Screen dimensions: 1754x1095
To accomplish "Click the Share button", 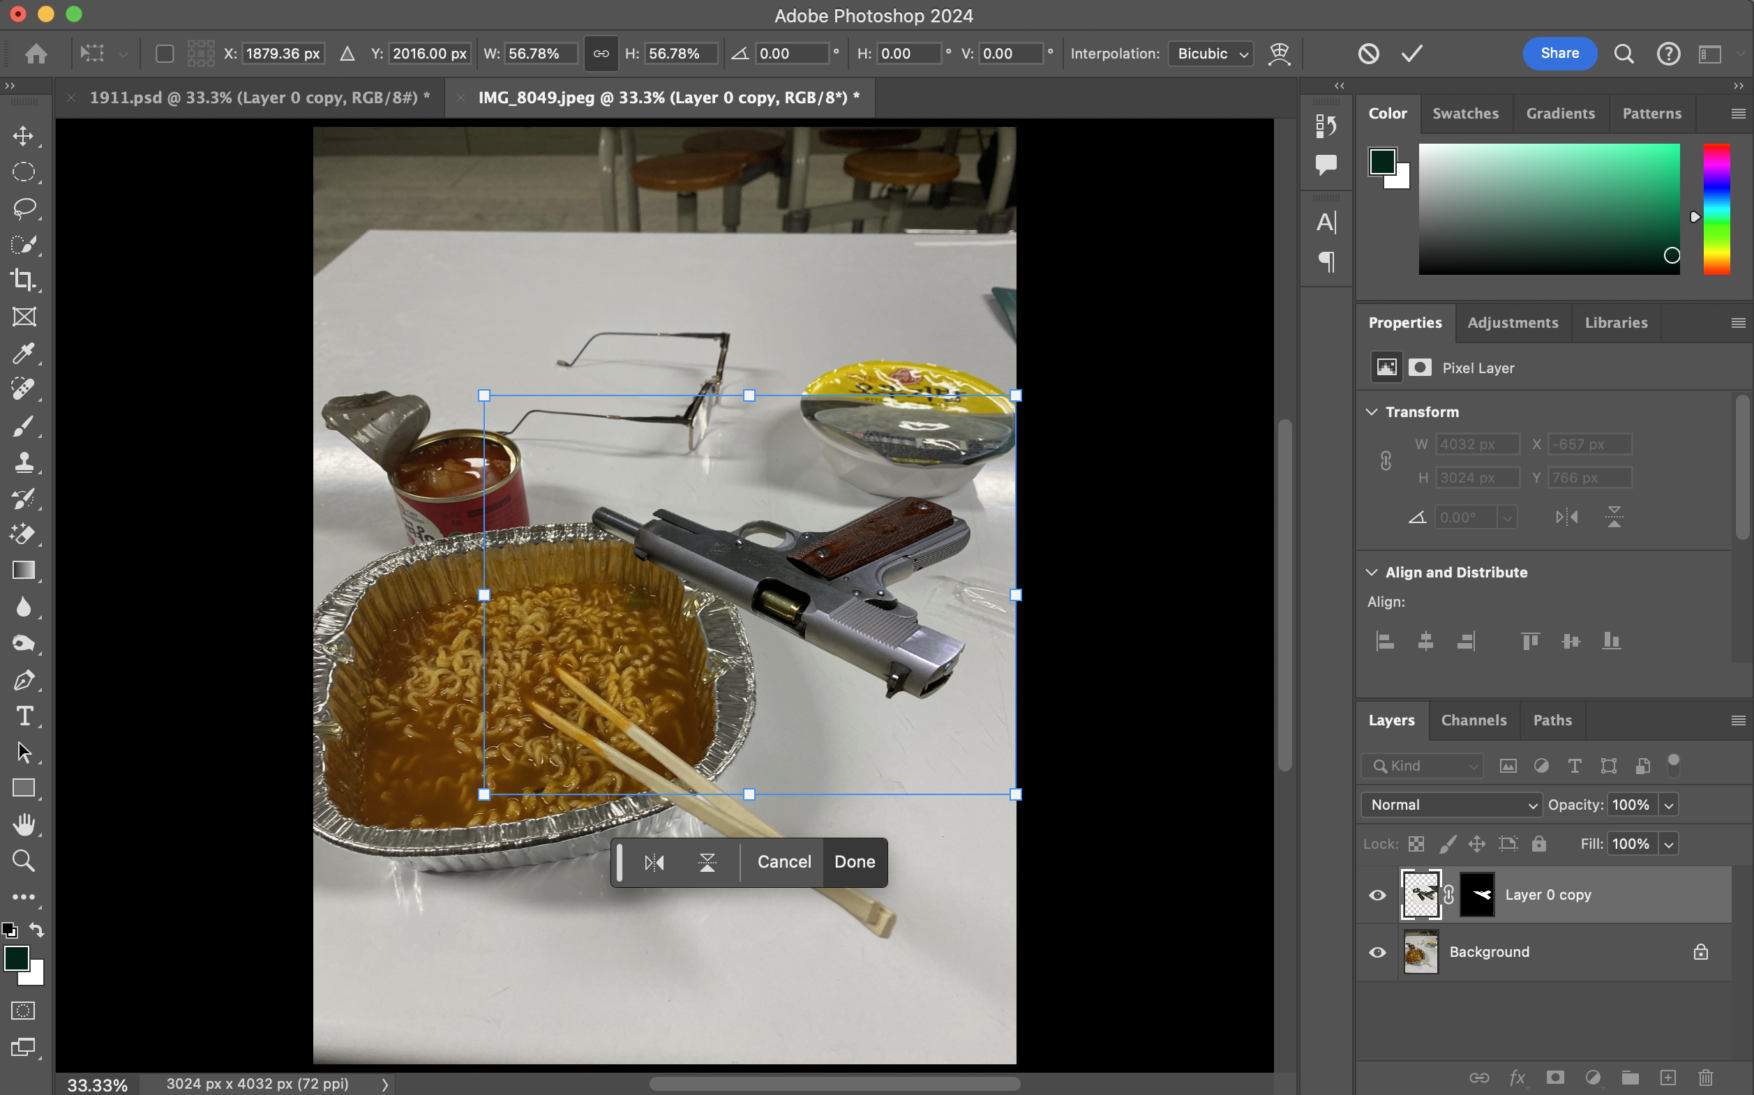I will click(x=1559, y=54).
